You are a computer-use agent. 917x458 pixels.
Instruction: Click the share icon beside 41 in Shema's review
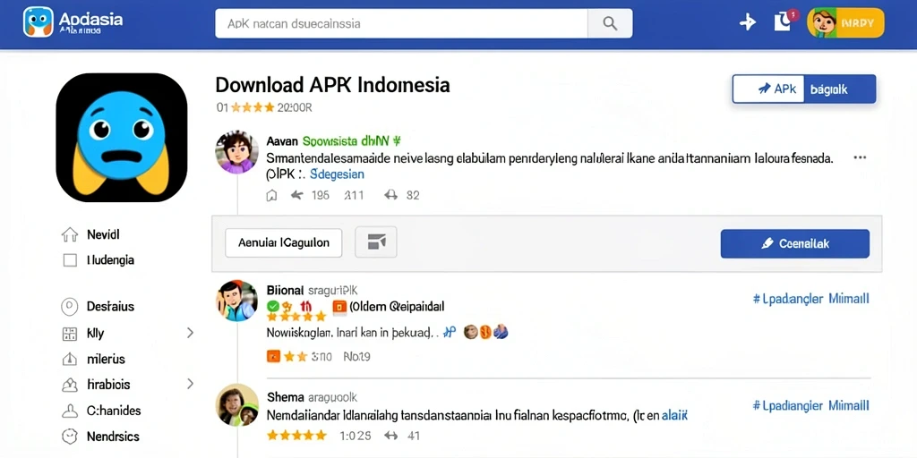tap(390, 436)
